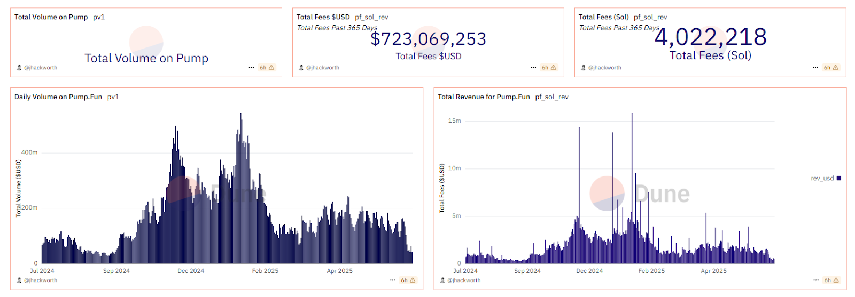Open the three-dot menu under Total Revenue chart
This screenshot has height=297, width=855.
pyautogui.click(x=816, y=280)
